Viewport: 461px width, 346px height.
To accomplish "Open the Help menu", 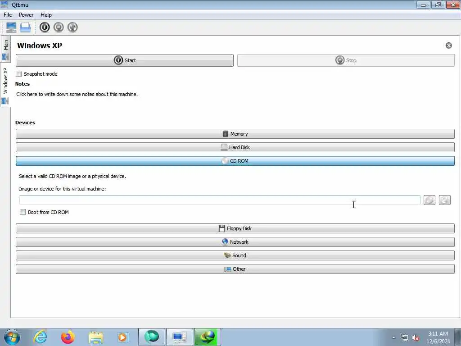I will pos(46,15).
